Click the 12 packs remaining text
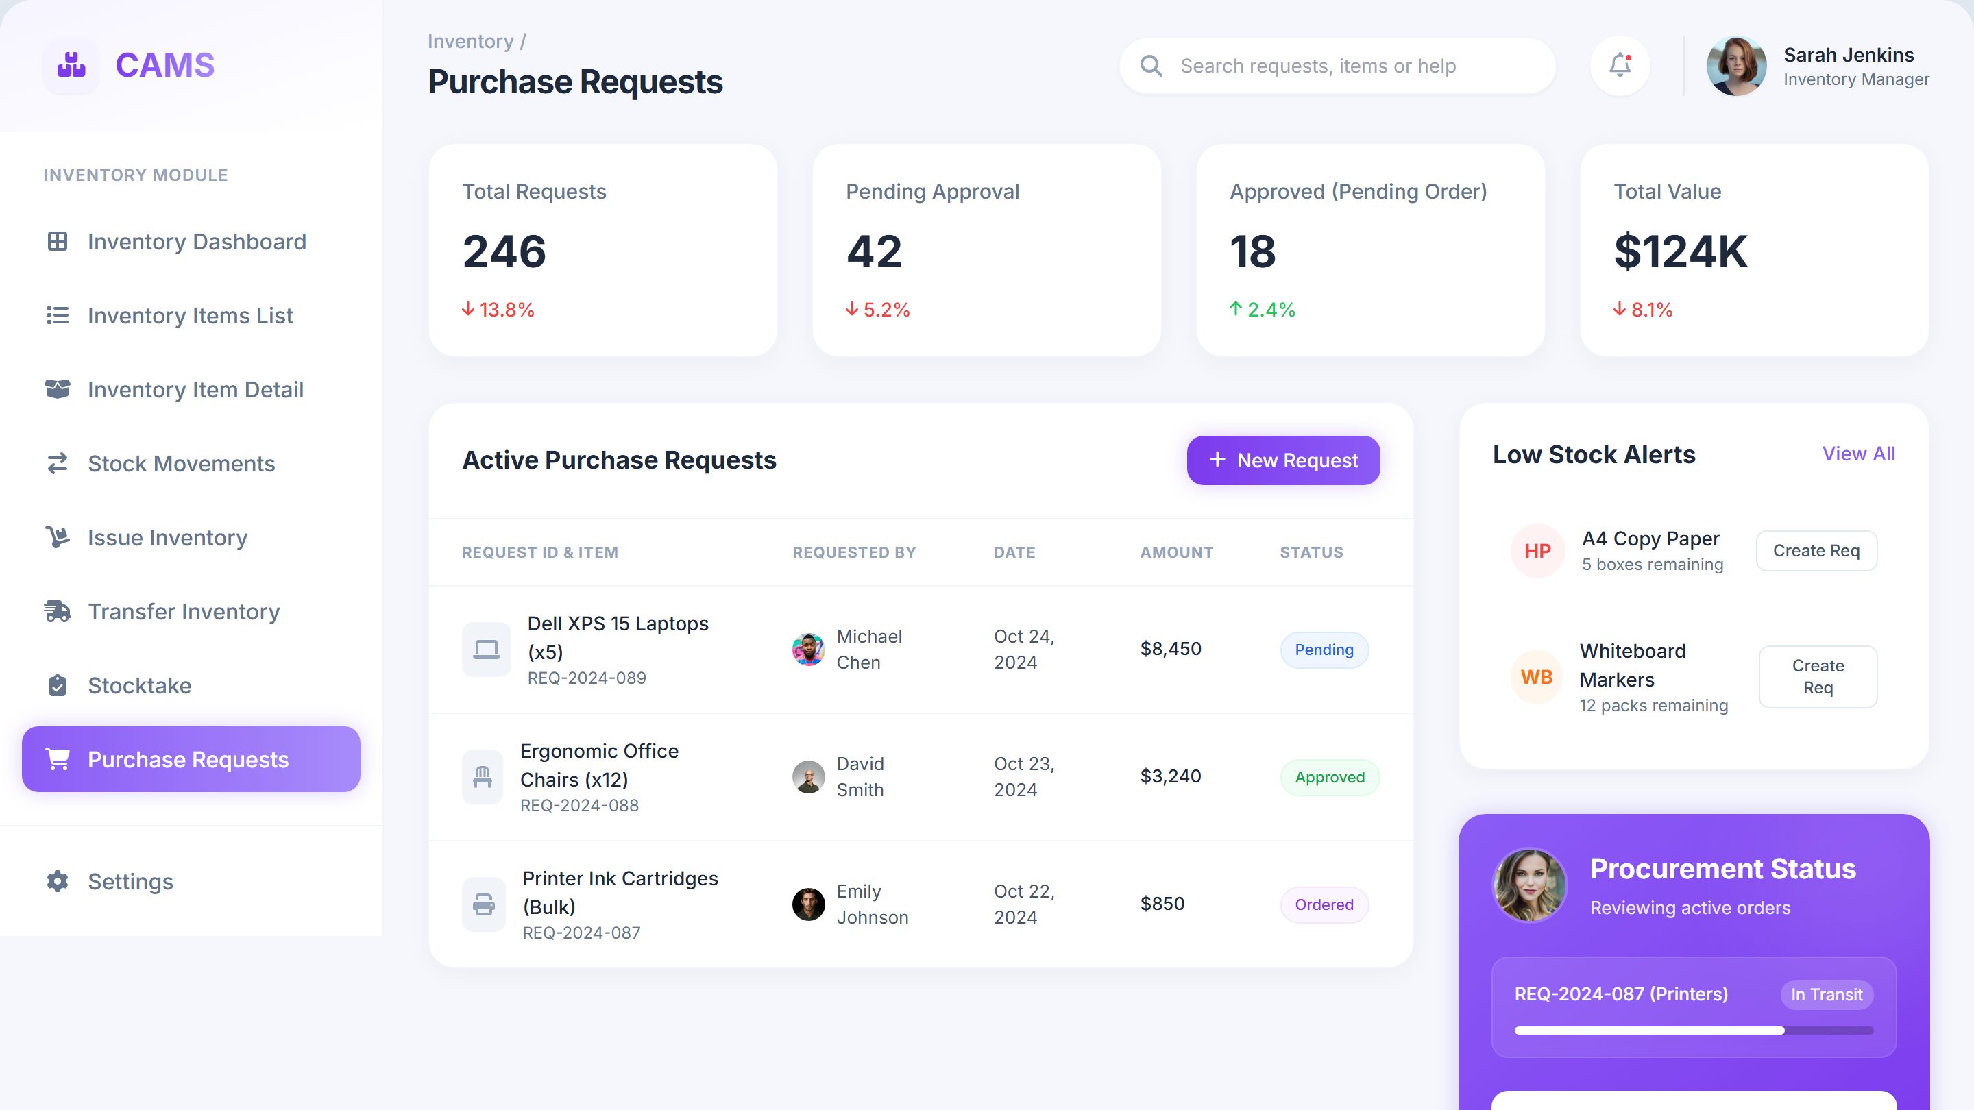This screenshot has height=1110, width=1974. click(x=1654, y=706)
